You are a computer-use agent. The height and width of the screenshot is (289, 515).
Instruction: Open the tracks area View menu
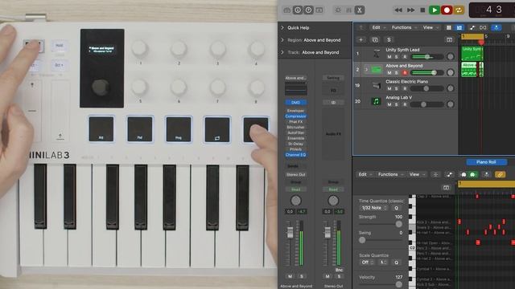pyautogui.click(x=431, y=28)
